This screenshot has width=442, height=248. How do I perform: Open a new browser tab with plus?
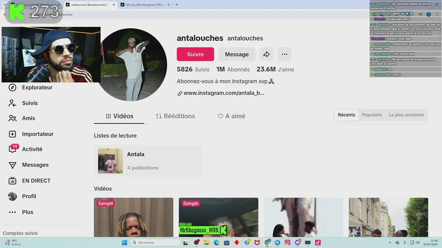[x=177, y=4]
